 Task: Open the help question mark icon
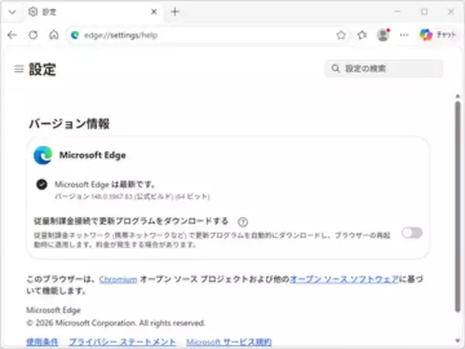coord(243,222)
